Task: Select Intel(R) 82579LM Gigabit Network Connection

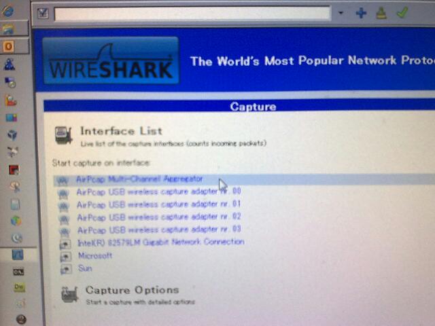Action: click(x=161, y=242)
